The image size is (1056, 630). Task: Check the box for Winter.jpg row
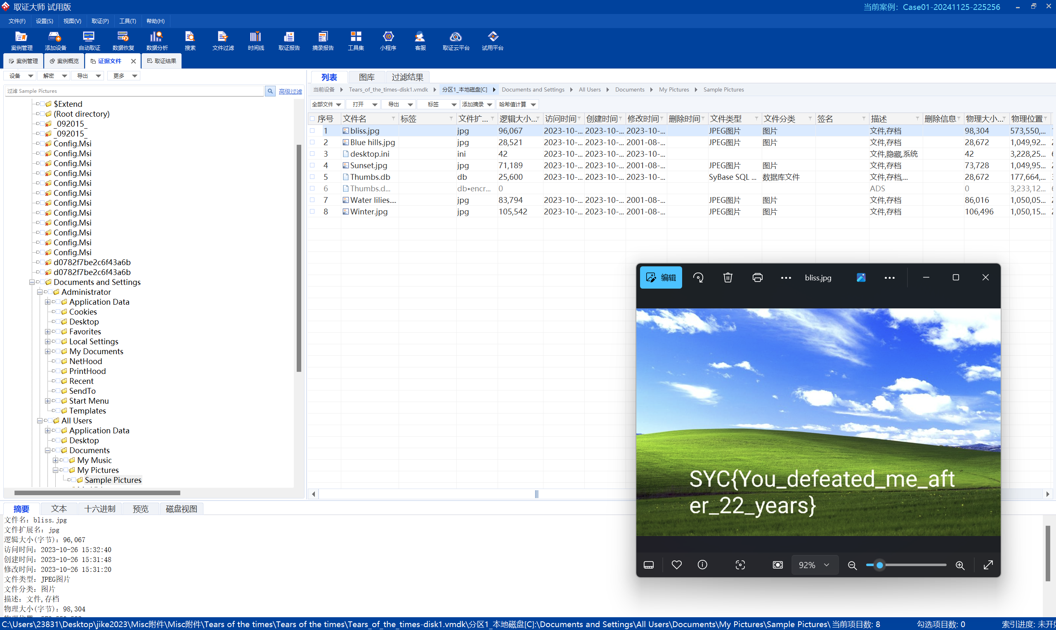pos(313,212)
